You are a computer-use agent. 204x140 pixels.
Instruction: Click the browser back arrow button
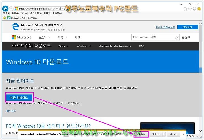tap(5, 9)
